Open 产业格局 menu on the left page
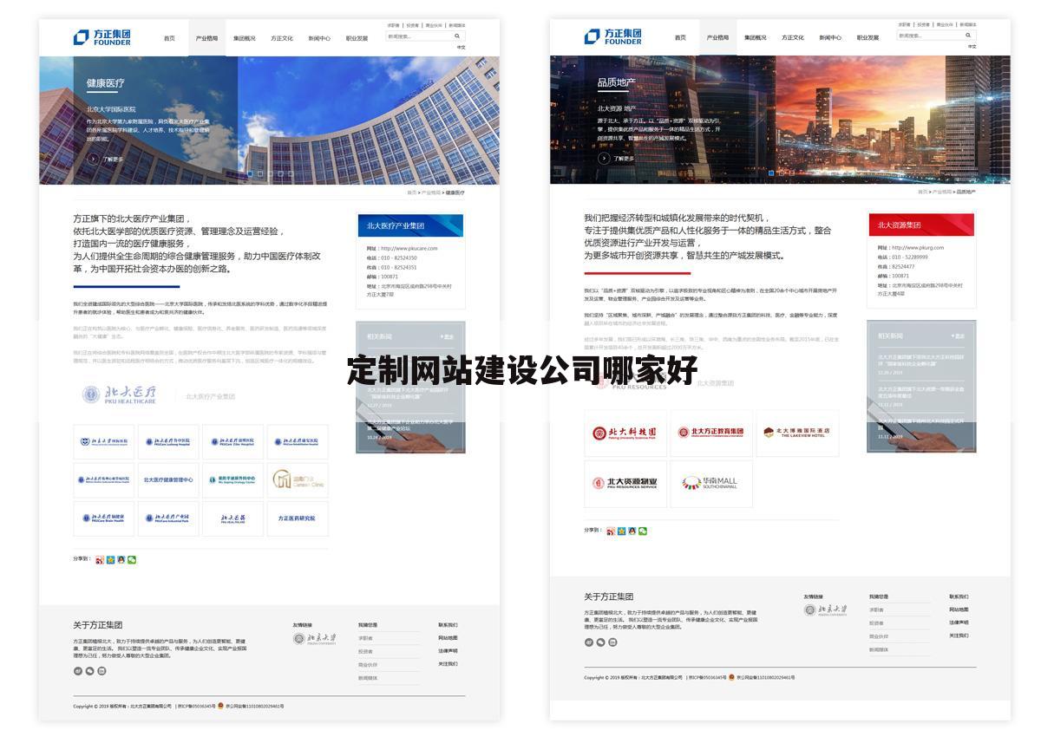Viewport: 1041px width, 743px height. tap(206, 38)
